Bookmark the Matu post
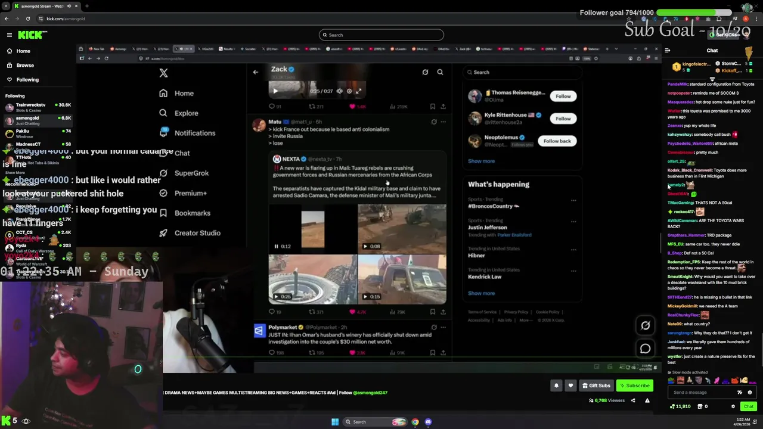Screen dimensions: 763x429 [433, 312]
